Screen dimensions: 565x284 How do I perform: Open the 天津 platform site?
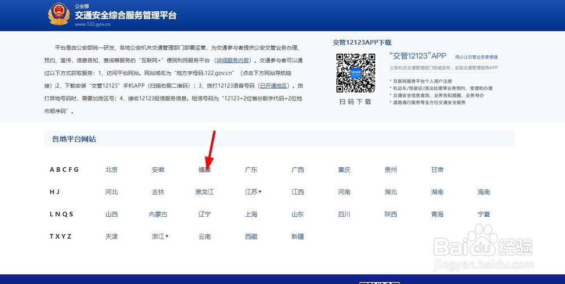coord(112,237)
